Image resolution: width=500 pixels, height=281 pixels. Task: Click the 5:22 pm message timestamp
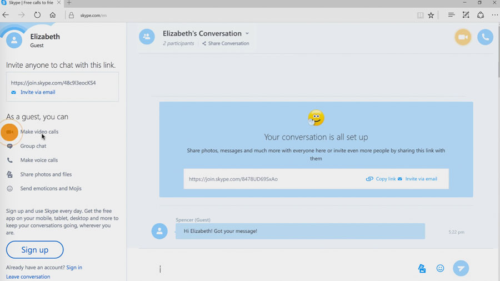coord(456,232)
